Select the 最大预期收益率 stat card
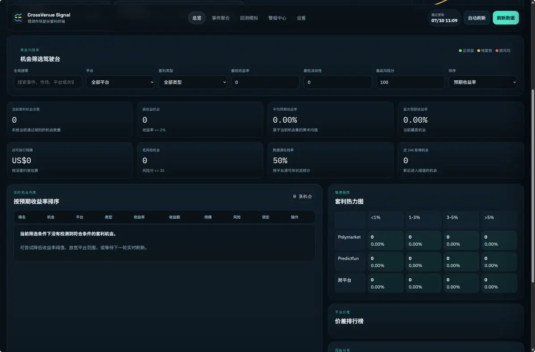Viewport: 535px width, 352px height. pos(461,120)
